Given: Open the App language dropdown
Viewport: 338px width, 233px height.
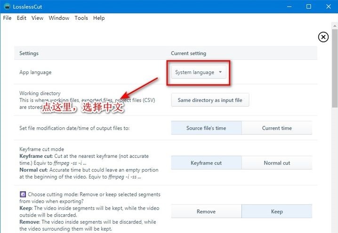Looking at the screenshot, I should click(x=199, y=72).
